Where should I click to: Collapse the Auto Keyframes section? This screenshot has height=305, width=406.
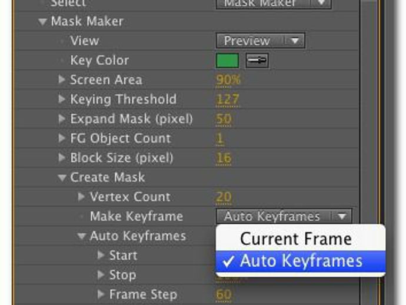[81, 236]
